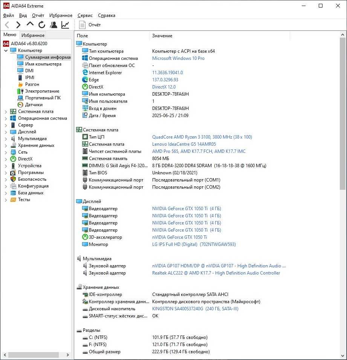Click the Безопасность shield icon

(13, 179)
